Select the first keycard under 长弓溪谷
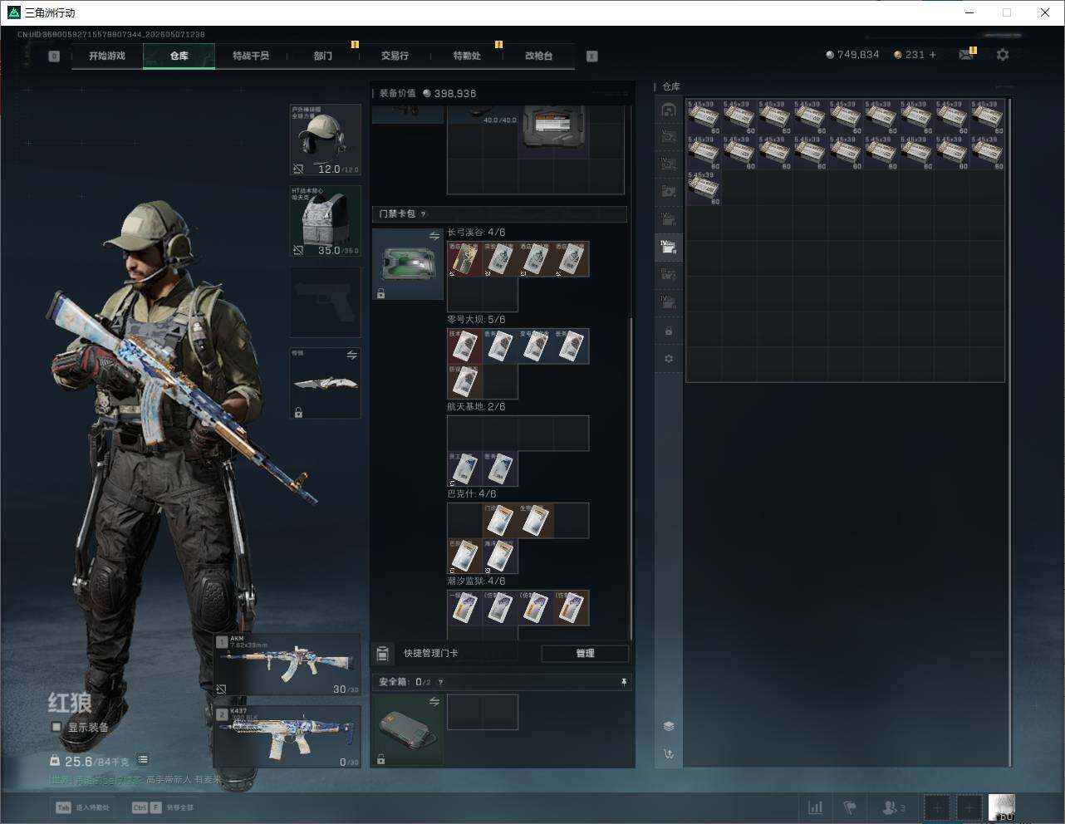The height and width of the screenshot is (824, 1065). [465, 259]
